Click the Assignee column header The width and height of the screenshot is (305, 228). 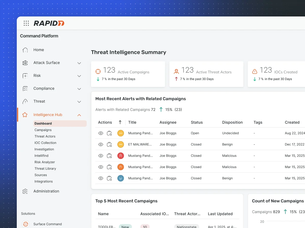click(168, 122)
